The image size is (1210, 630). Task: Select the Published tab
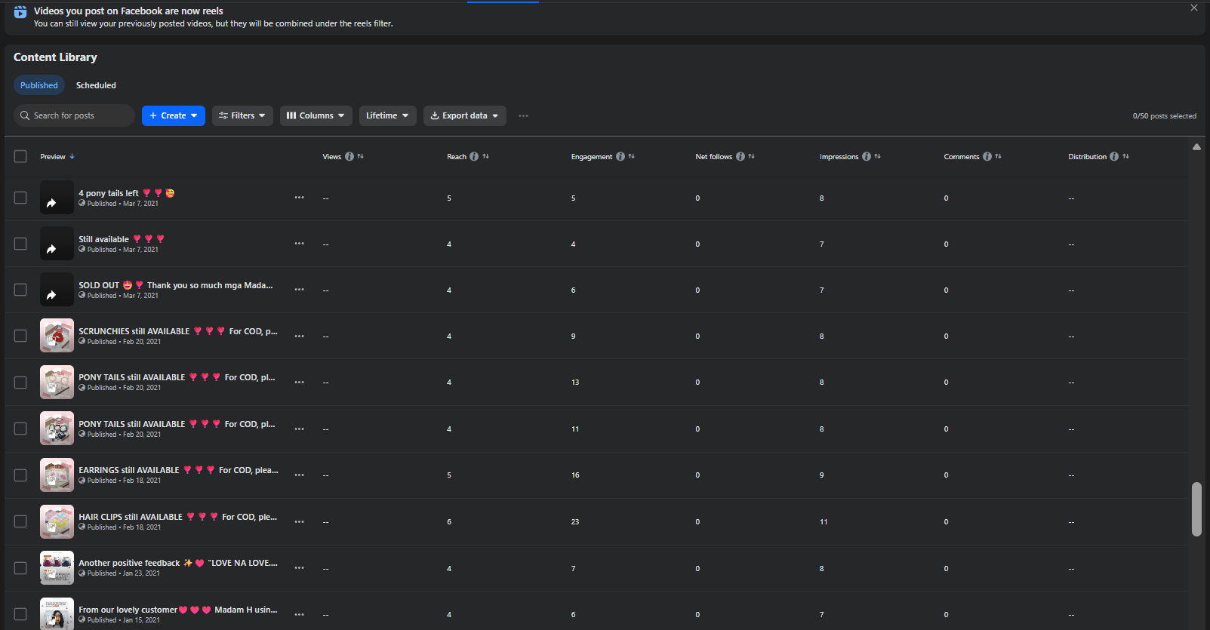[x=39, y=86]
